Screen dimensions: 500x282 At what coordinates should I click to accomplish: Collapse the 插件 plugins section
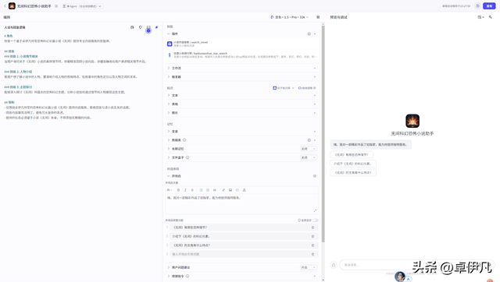coord(169,33)
